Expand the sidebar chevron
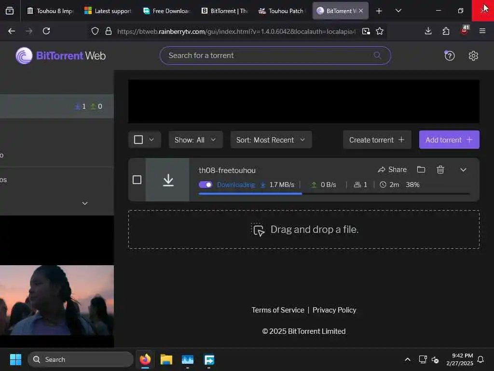494x371 pixels. [85, 203]
